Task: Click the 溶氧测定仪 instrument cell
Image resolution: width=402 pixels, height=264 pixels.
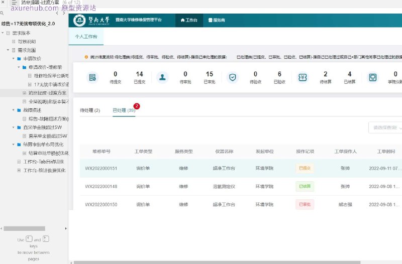Action: 224,186
